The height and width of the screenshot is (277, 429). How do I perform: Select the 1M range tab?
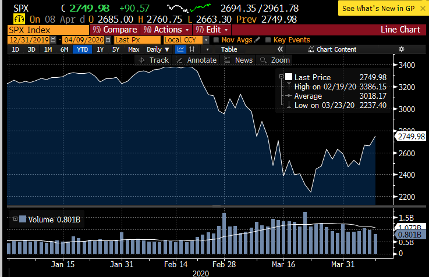point(48,49)
